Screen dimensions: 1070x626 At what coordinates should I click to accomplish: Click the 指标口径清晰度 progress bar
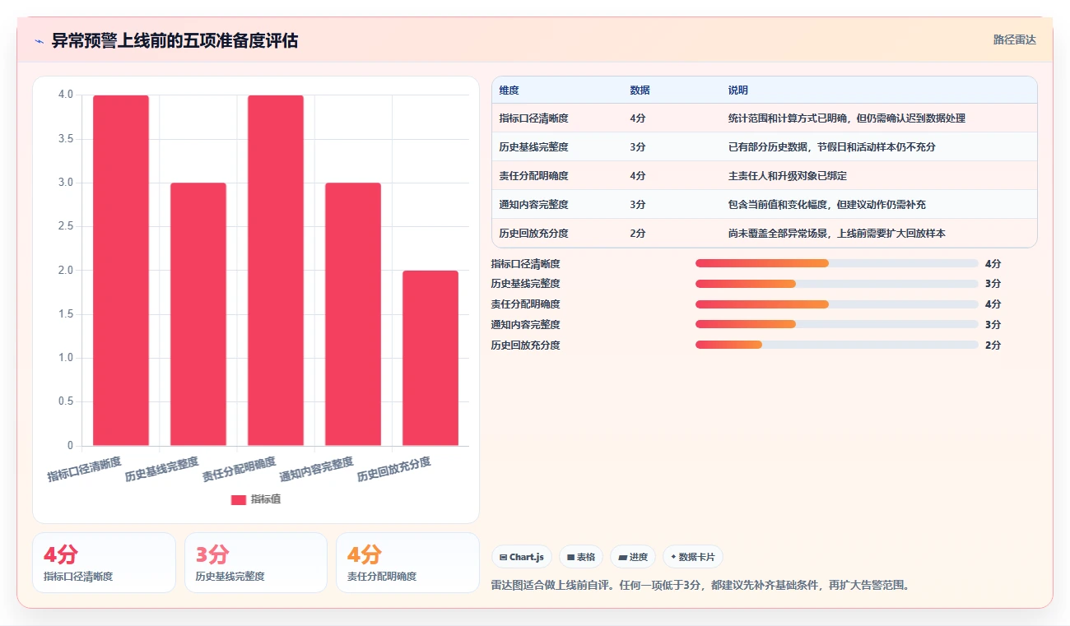(x=837, y=263)
